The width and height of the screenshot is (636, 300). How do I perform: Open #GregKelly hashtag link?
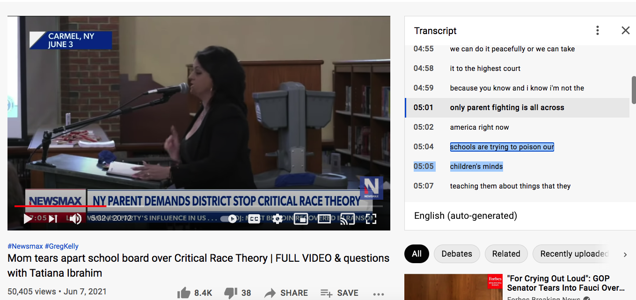pos(62,246)
